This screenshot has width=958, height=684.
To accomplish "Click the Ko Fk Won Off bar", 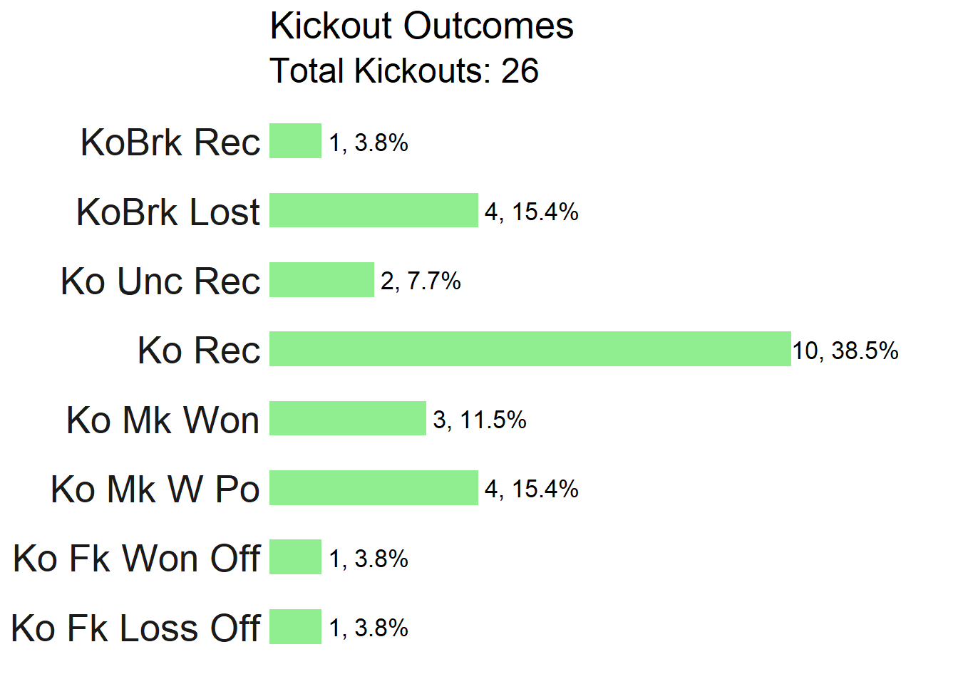I will (x=295, y=557).
